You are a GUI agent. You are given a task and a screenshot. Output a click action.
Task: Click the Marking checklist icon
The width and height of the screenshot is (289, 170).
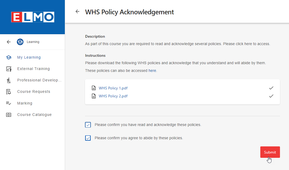(x=8, y=103)
